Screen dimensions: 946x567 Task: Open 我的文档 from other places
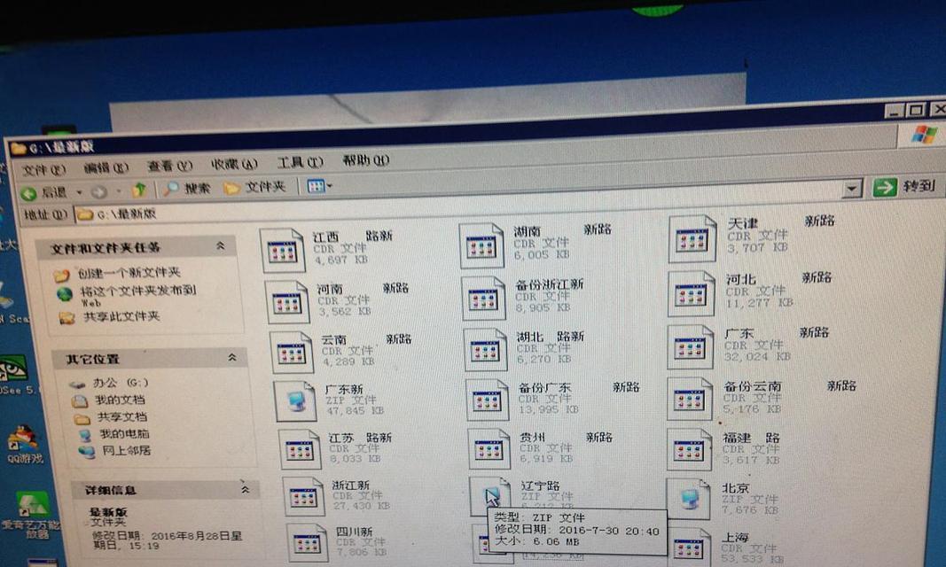click(x=120, y=400)
